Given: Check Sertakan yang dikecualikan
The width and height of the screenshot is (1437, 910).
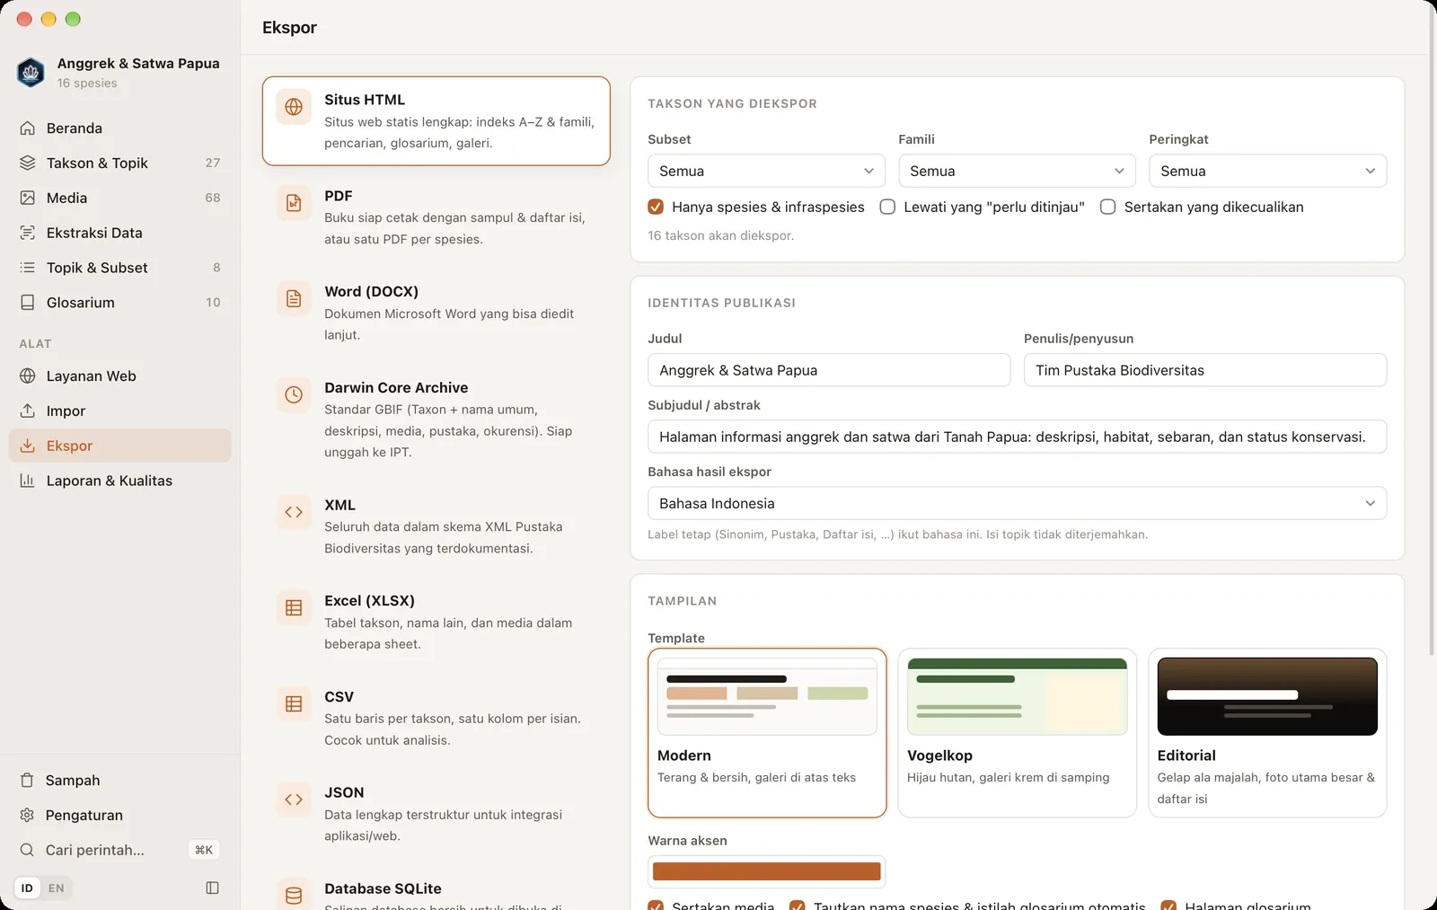Looking at the screenshot, I should [x=1108, y=207].
